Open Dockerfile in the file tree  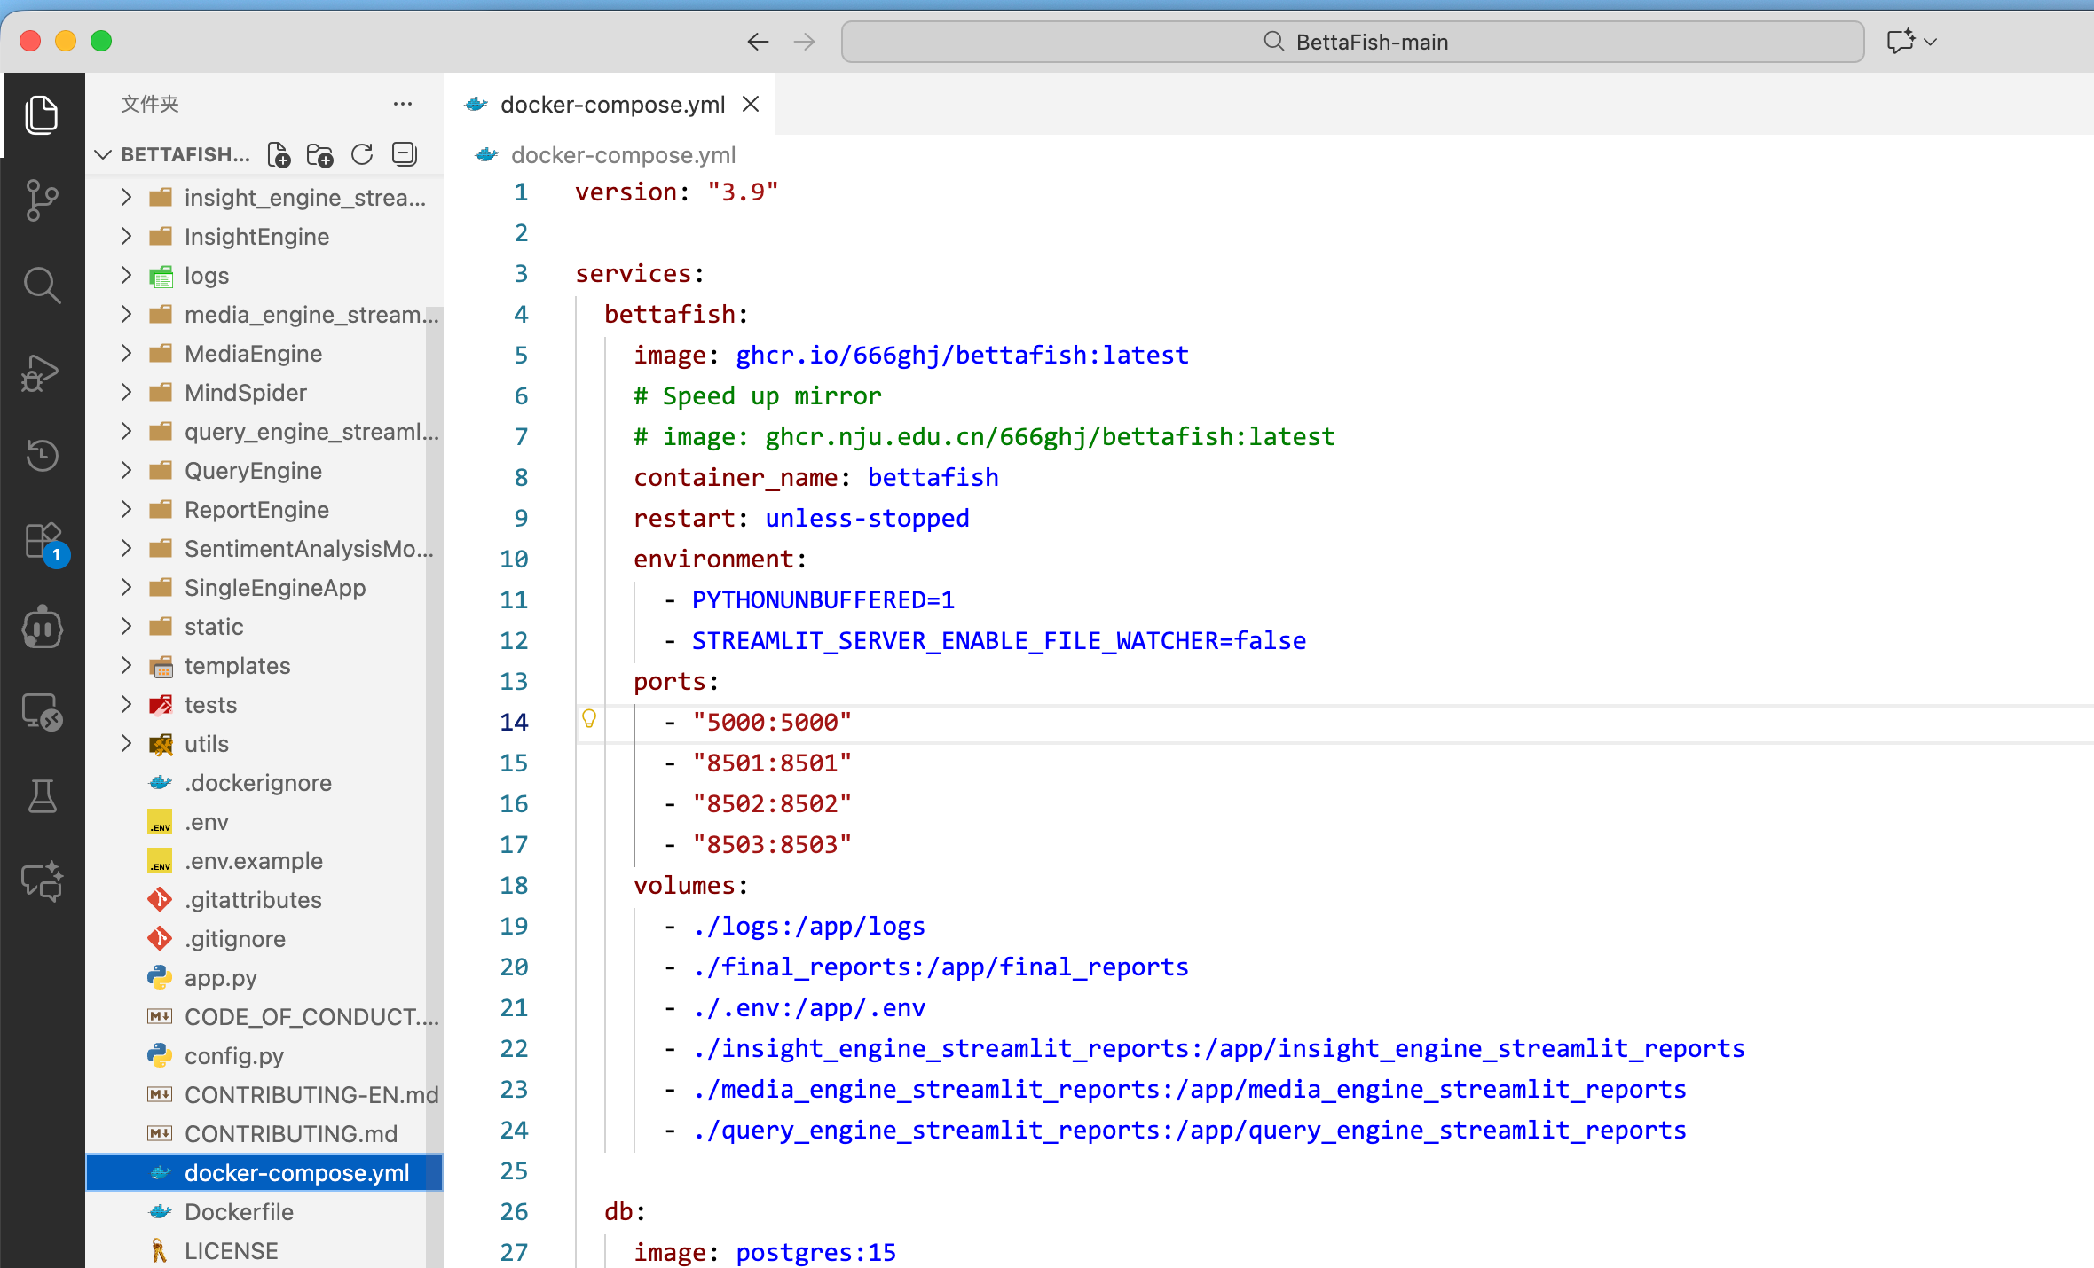pyautogui.click(x=239, y=1212)
